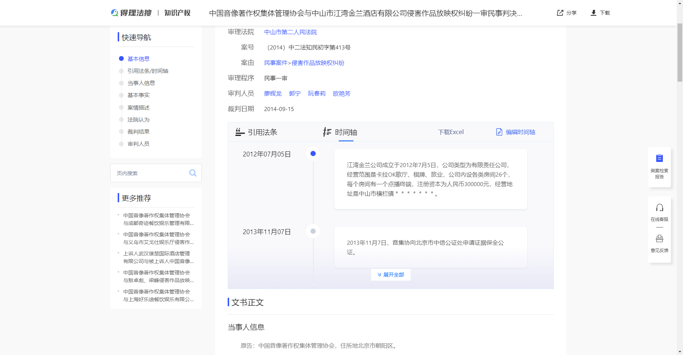Click the page vertical scrollbar thumb
The image size is (683, 355).
click(x=680, y=52)
